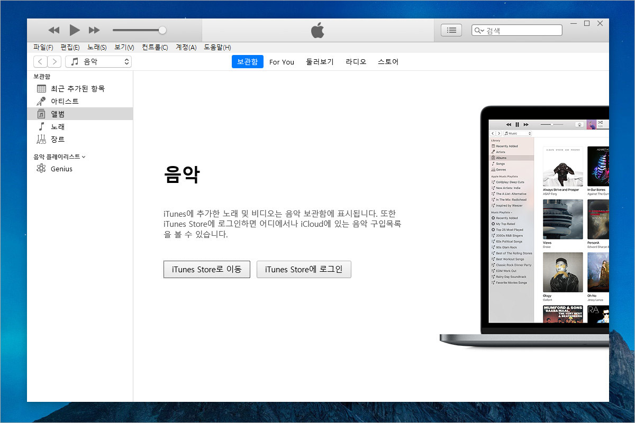Select the 보관함 tab
The width and height of the screenshot is (635, 423).
(247, 62)
